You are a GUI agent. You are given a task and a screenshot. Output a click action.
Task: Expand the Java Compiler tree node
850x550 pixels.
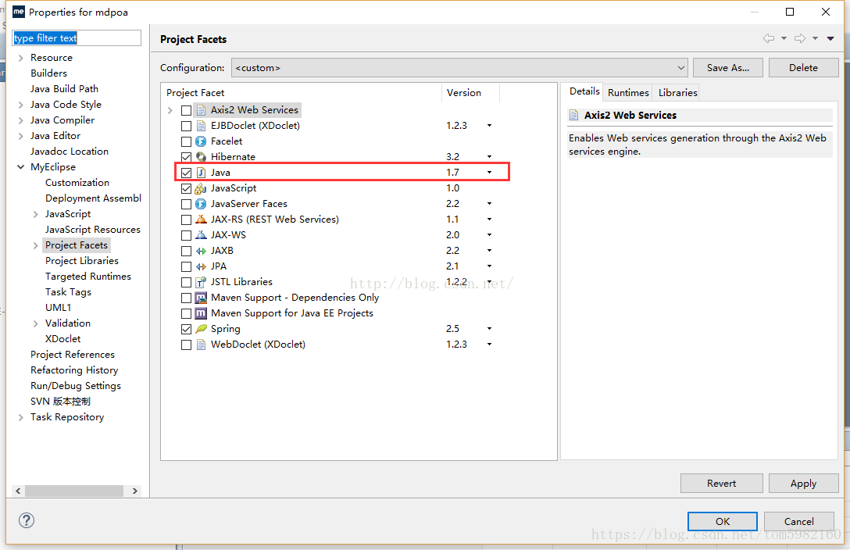[20, 120]
